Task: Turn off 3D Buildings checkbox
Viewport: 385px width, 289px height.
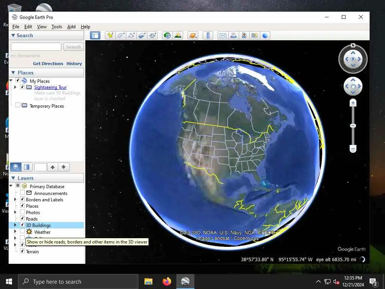Action: pos(22,225)
